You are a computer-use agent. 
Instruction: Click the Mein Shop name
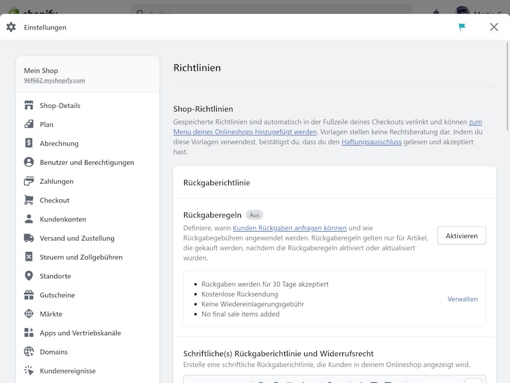tap(41, 70)
